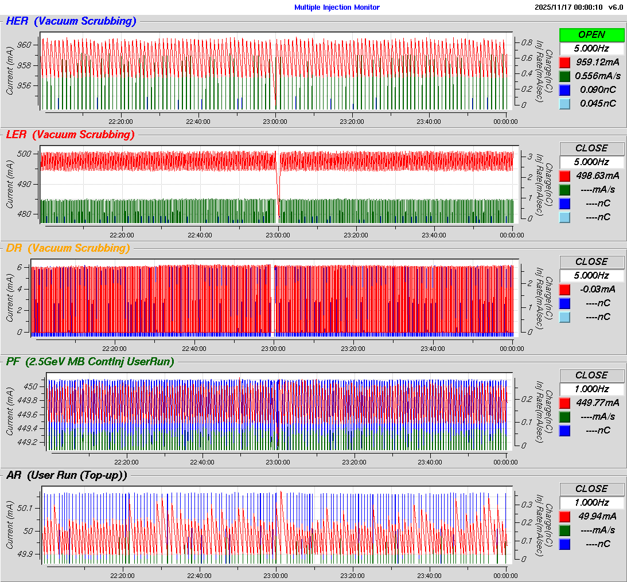Select the AR 1.000Hz frequency field

coord(591,502)
